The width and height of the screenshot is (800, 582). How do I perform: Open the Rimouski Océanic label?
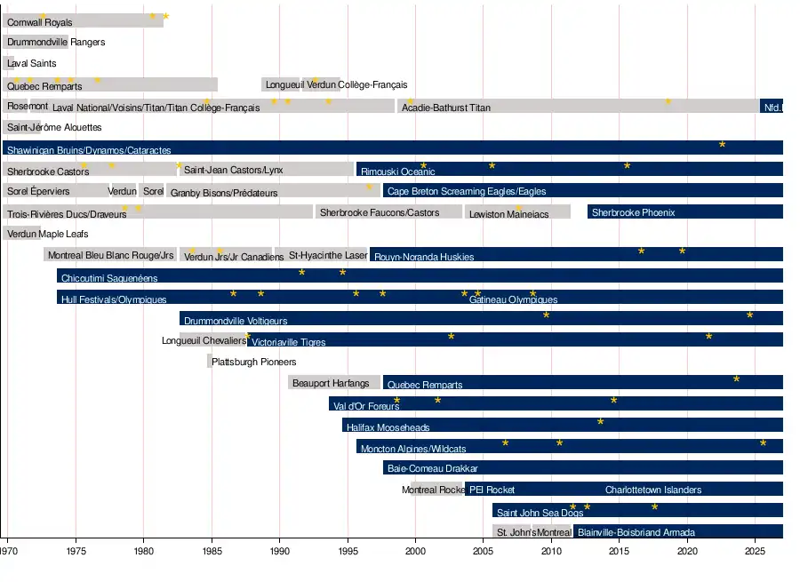click(397, 171)
